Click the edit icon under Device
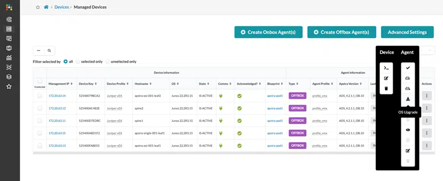Image resolution: width=443 pixels, height=181 pixels. click(x=386, y=78)
